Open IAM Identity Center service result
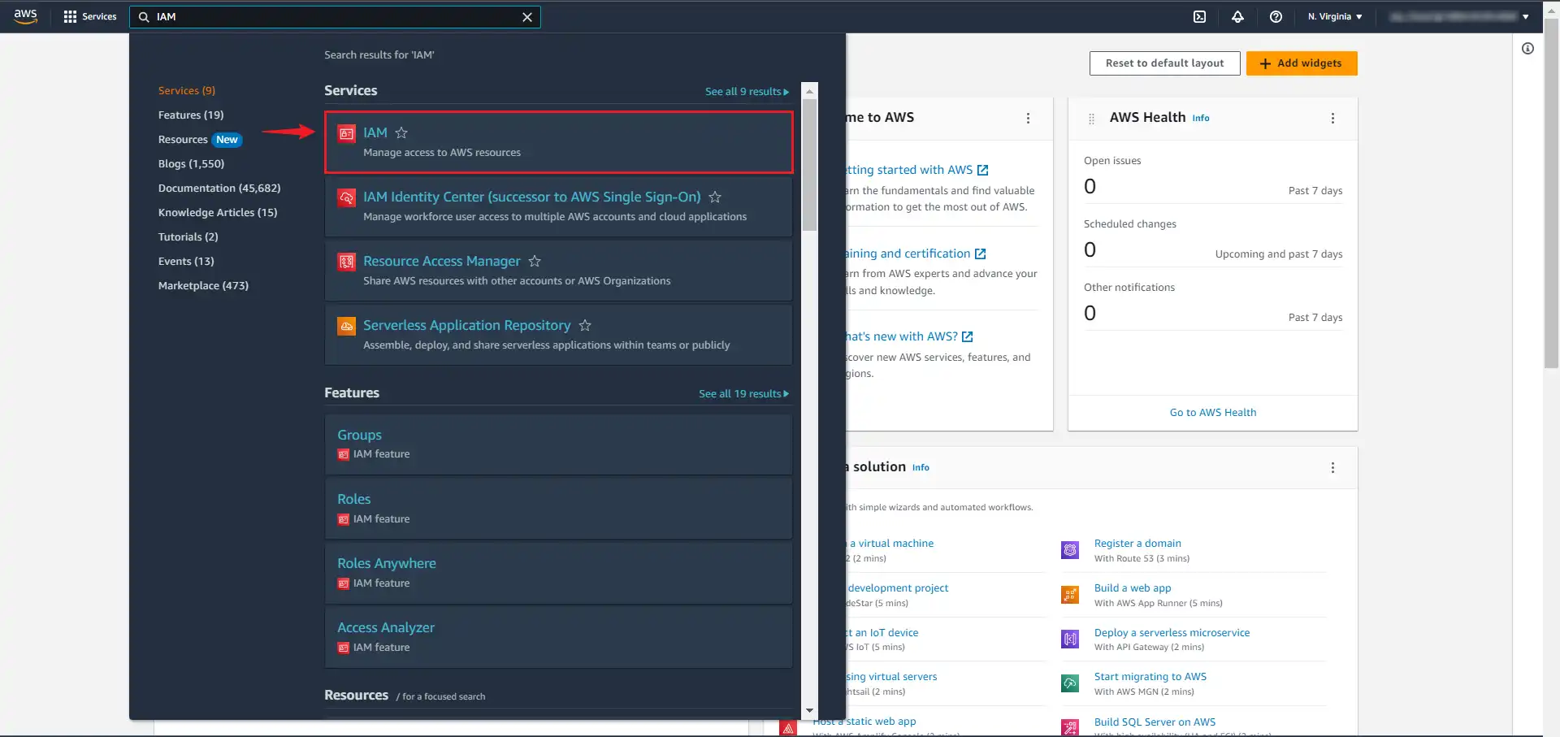1560x737 pixels. pyautogui.click(x=531, y=197)
